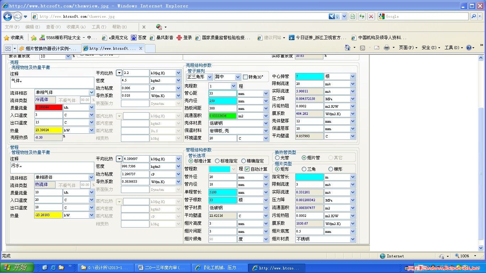Open the 壳体材质 低碳钢 dropdown
Viewport: 486px width, 273px height.
click(238, 123)
